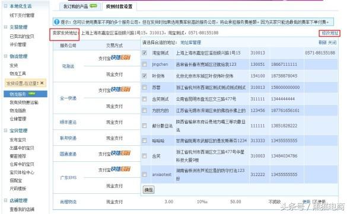Click 关闭 to close the address panel
The width and height of the screenshot is (350, 214).
(332, 42)
